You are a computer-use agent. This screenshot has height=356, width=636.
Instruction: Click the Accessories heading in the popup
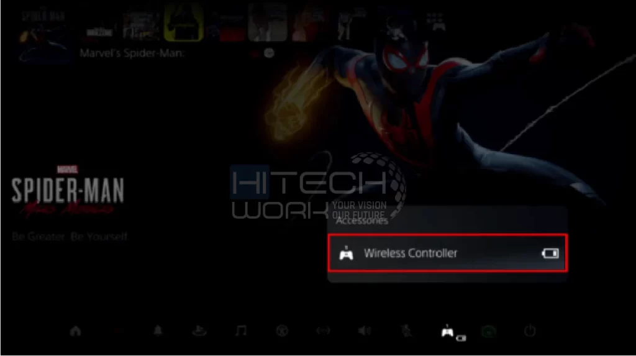click(362, 221)
